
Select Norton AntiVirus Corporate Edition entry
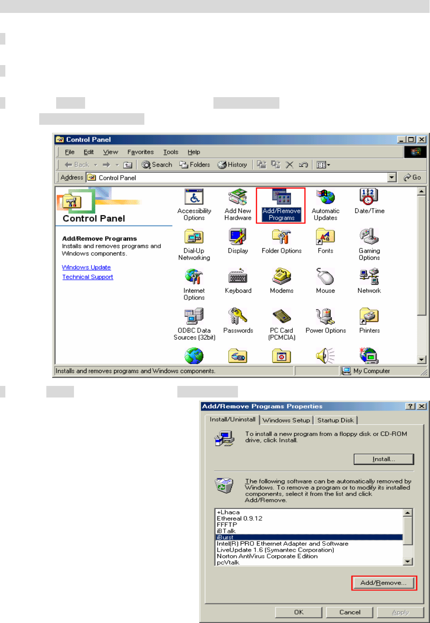(x=309, y=556)
